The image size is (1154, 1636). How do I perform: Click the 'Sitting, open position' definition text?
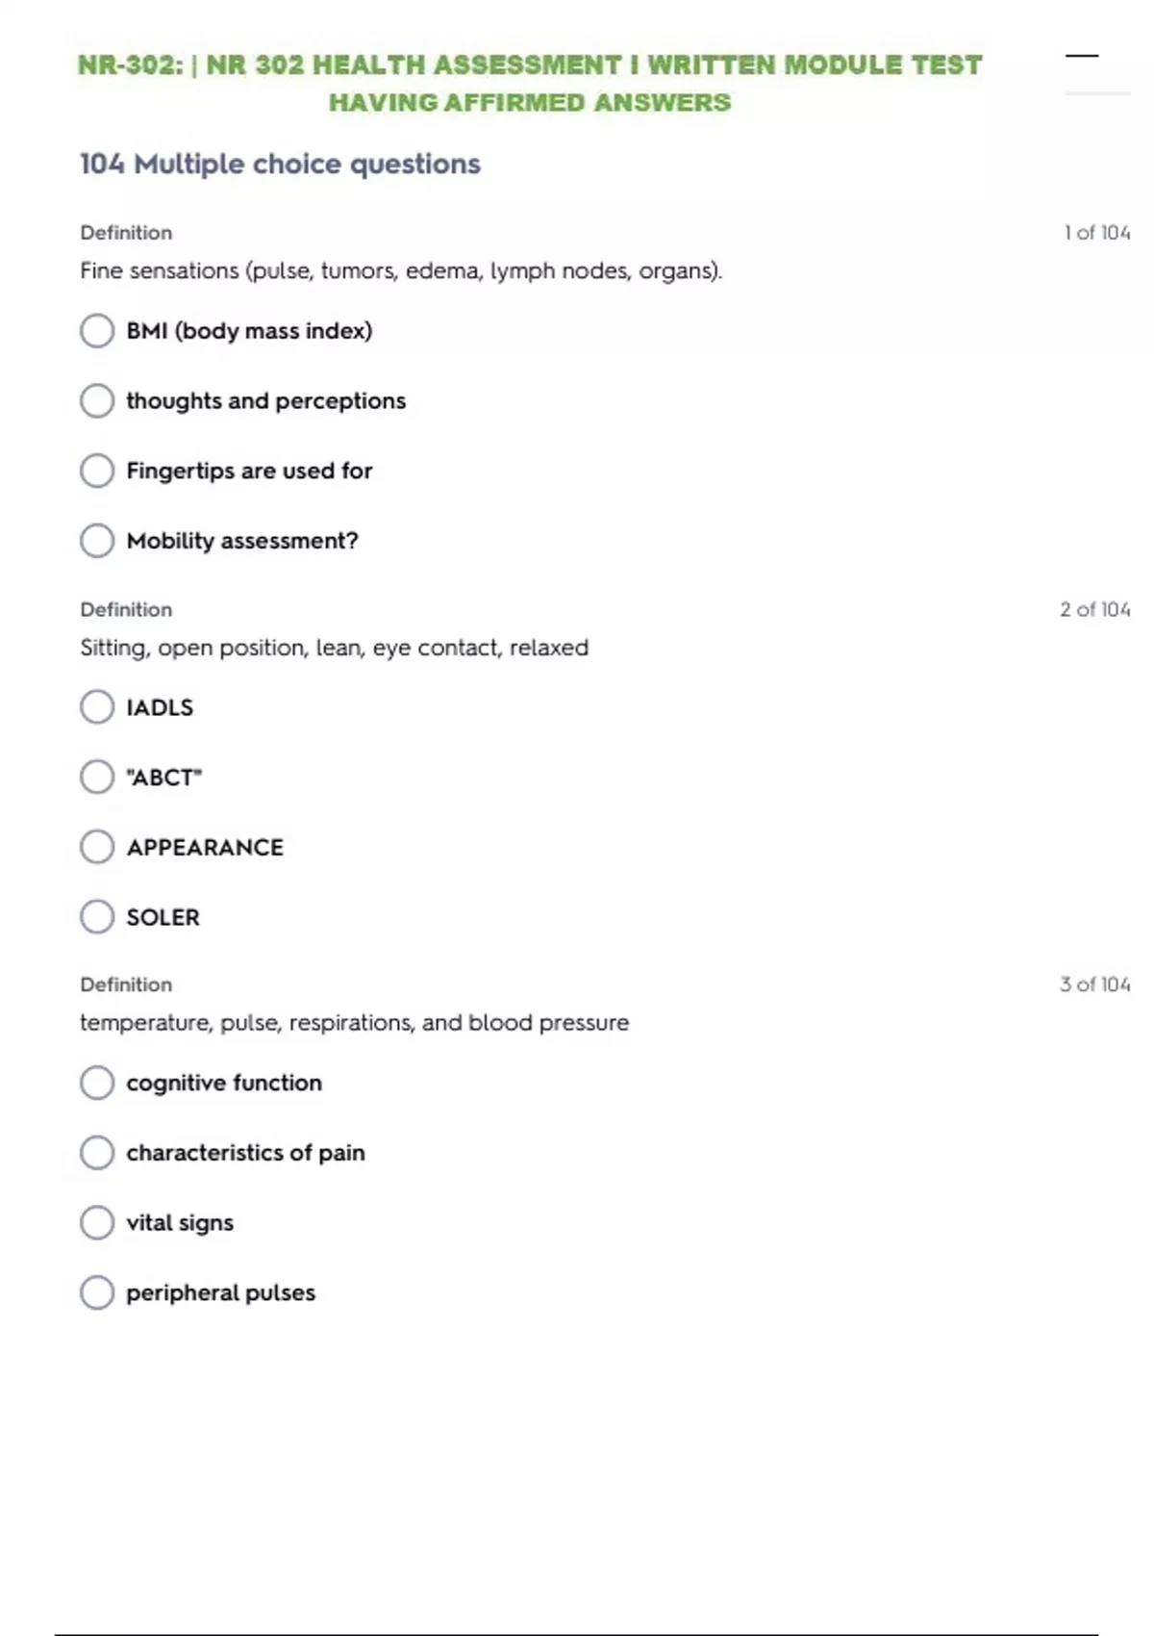click(334, 648)
